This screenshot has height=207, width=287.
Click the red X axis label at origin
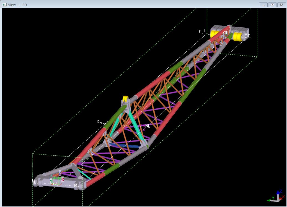[x=63, y=180]
